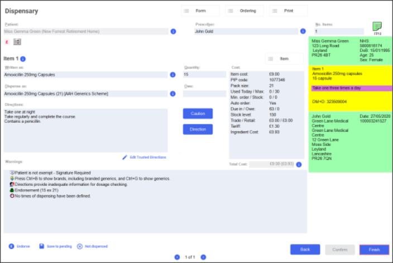This screenshot has height=263, width=393.
Task: Click the patient info icon beside Gemma Green
Action: tap(173, 32)
